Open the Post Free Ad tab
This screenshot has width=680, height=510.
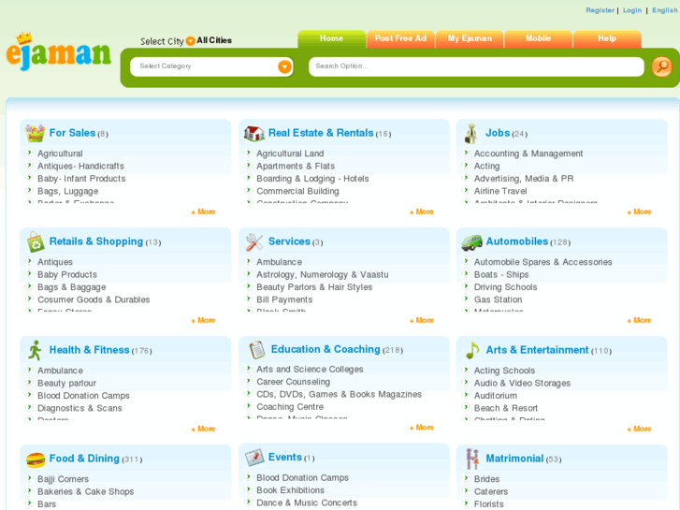(400, 38)
